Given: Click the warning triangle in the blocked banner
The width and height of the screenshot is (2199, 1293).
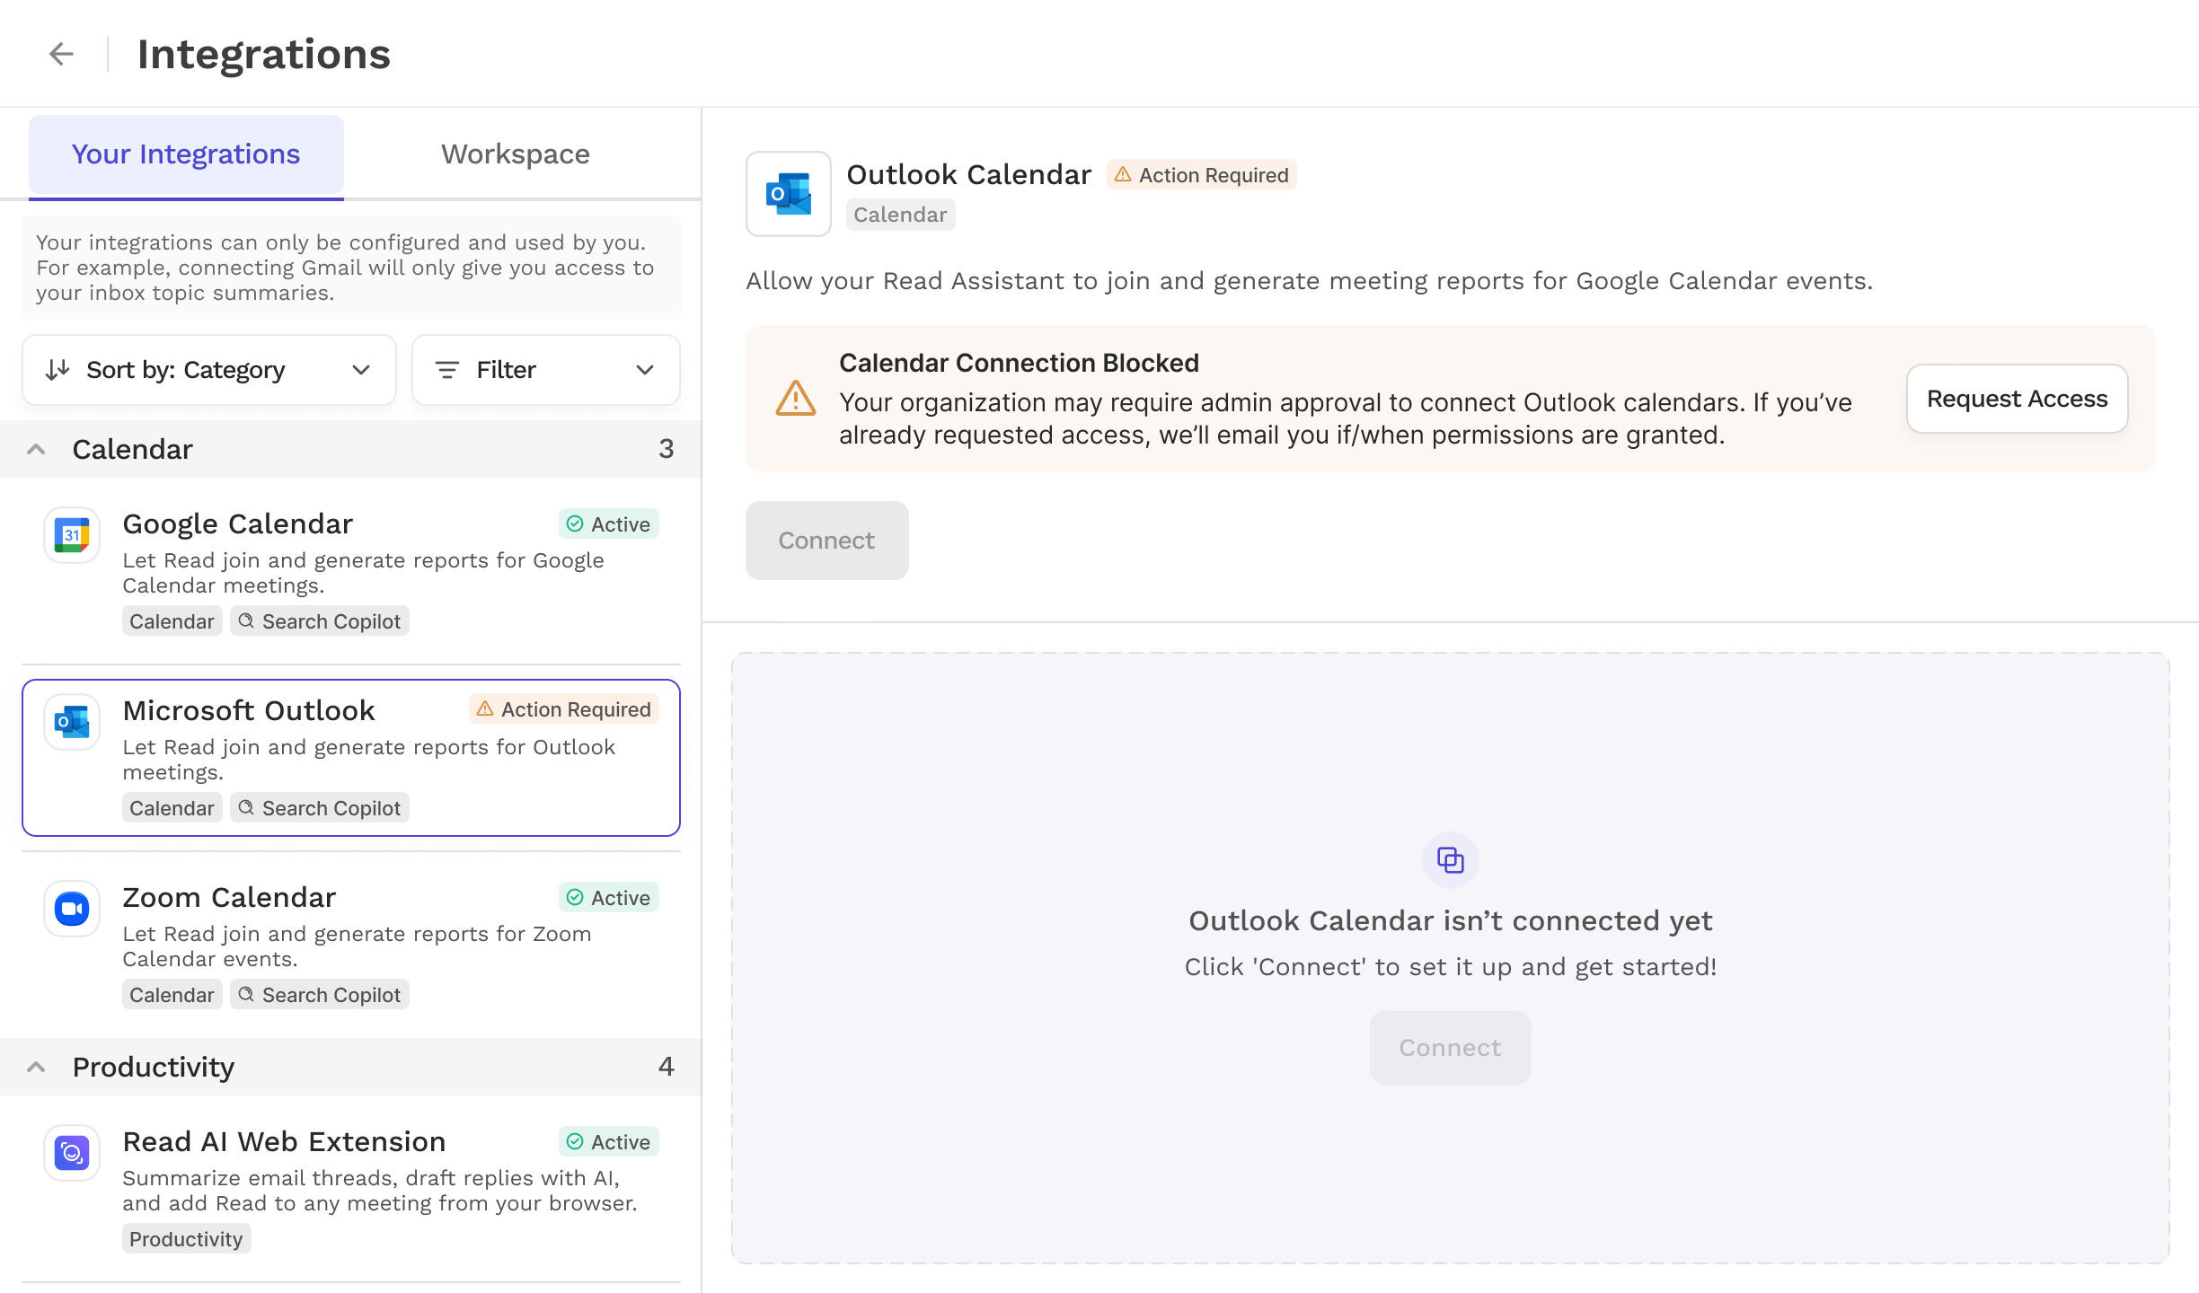Looking at the screenshot, I should pyautogui.click(x=796, y=399).
